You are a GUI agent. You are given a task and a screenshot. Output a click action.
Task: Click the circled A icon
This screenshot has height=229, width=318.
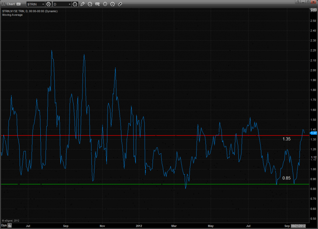tap(113, 4)
